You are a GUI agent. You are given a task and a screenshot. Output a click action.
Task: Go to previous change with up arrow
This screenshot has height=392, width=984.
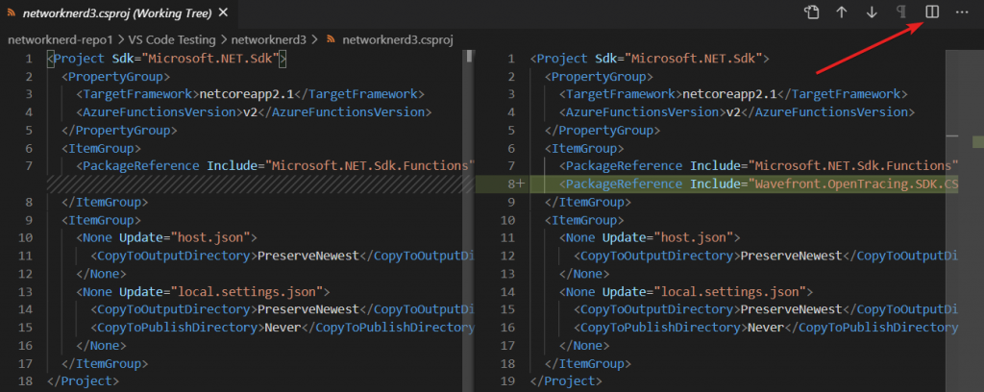[x=842, y=12]
